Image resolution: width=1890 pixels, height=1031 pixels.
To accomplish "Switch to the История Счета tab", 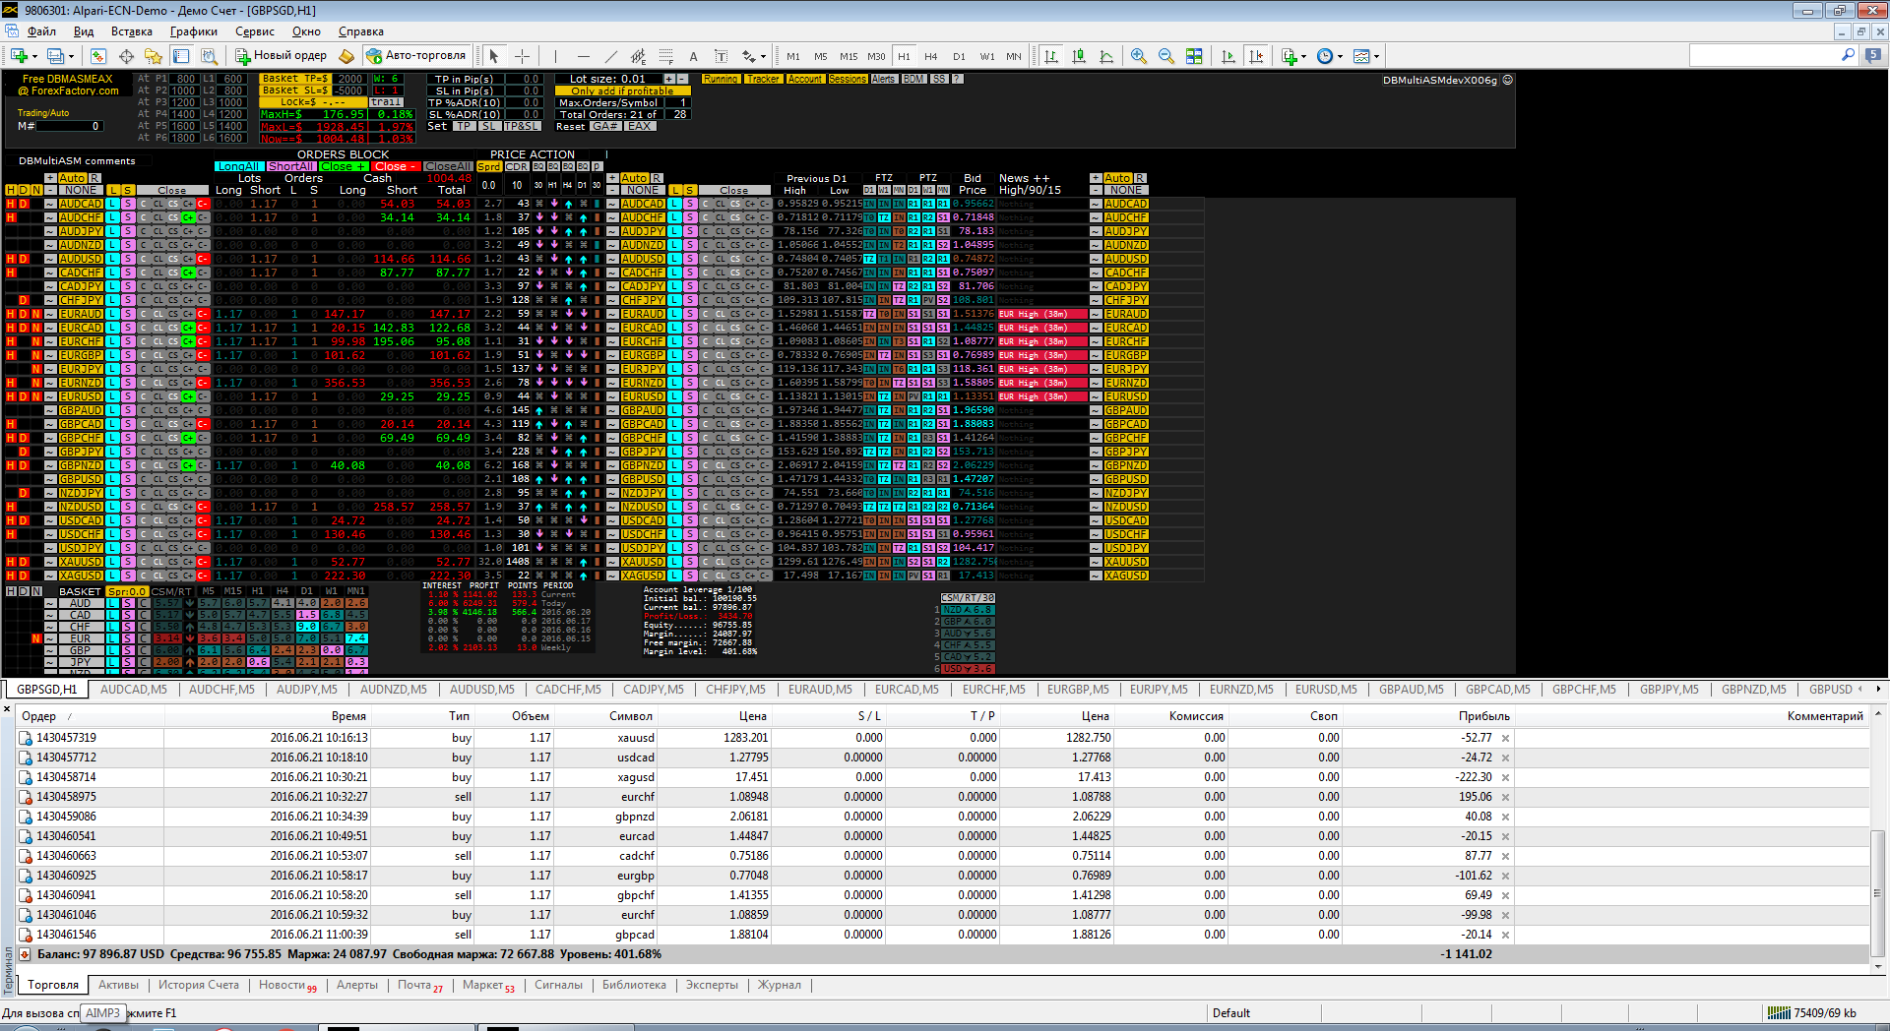I will [x=199, y=985].
